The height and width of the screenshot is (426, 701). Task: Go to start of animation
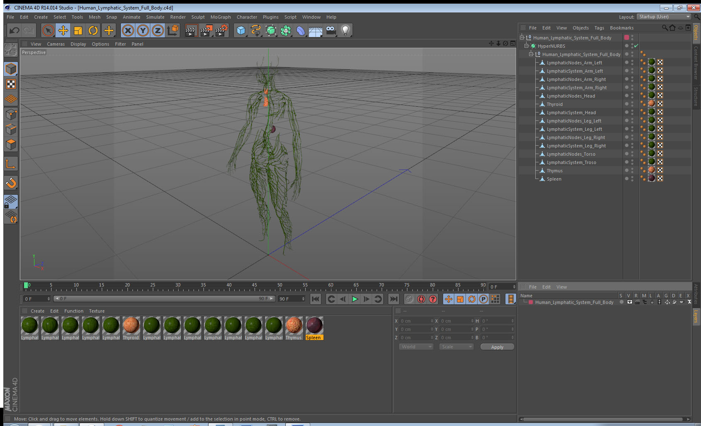coord(316,299)
